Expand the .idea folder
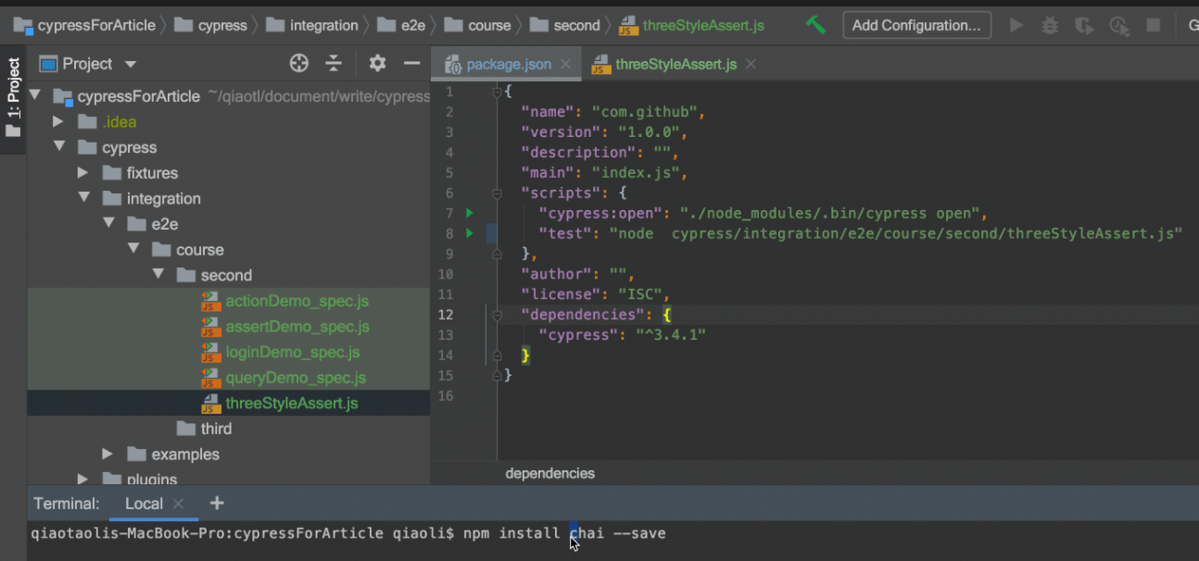 pos(58,121)
